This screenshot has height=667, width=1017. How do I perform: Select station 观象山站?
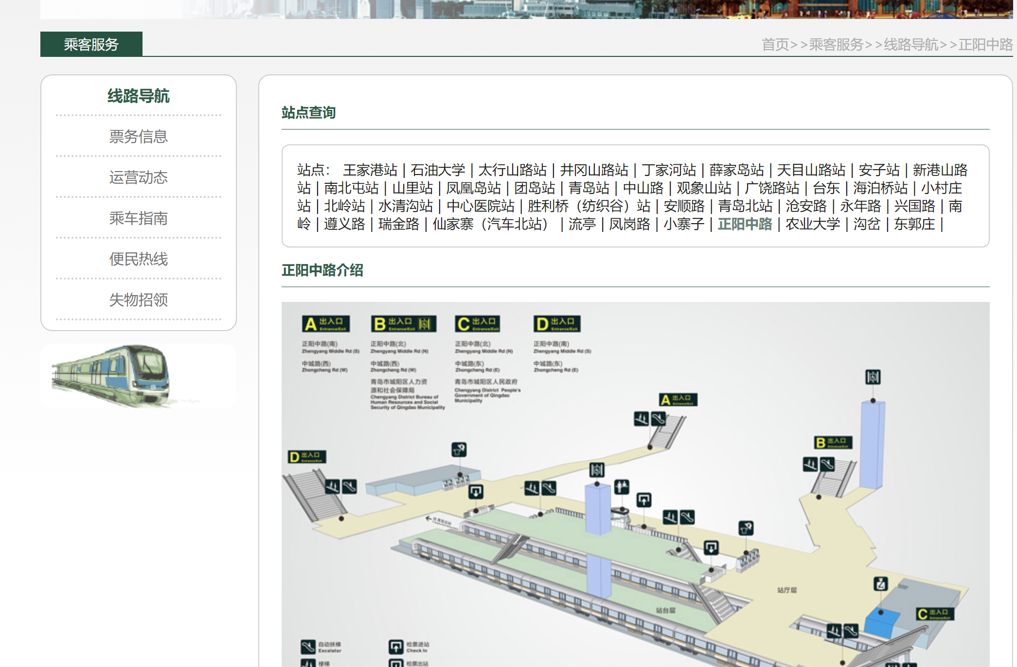[704, 188]
